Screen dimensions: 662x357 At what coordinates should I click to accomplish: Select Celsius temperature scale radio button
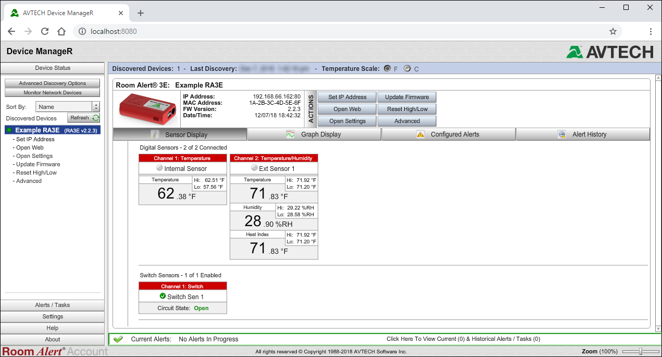(x=407, y=69)
